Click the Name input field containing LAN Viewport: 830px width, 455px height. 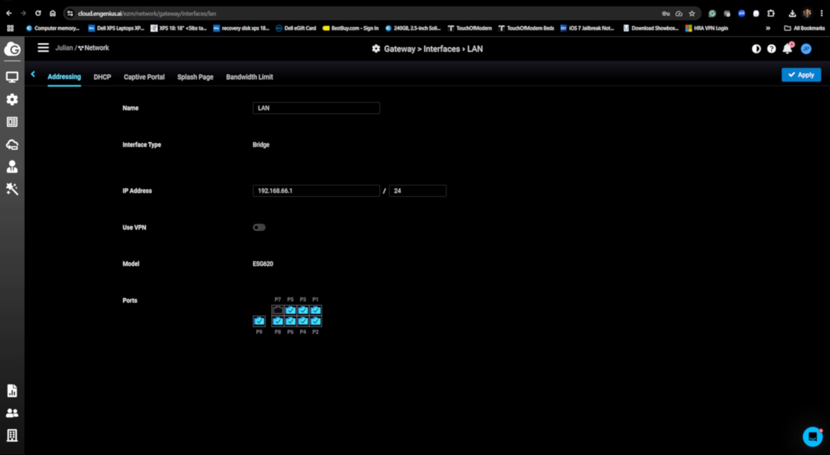point(316,108)
